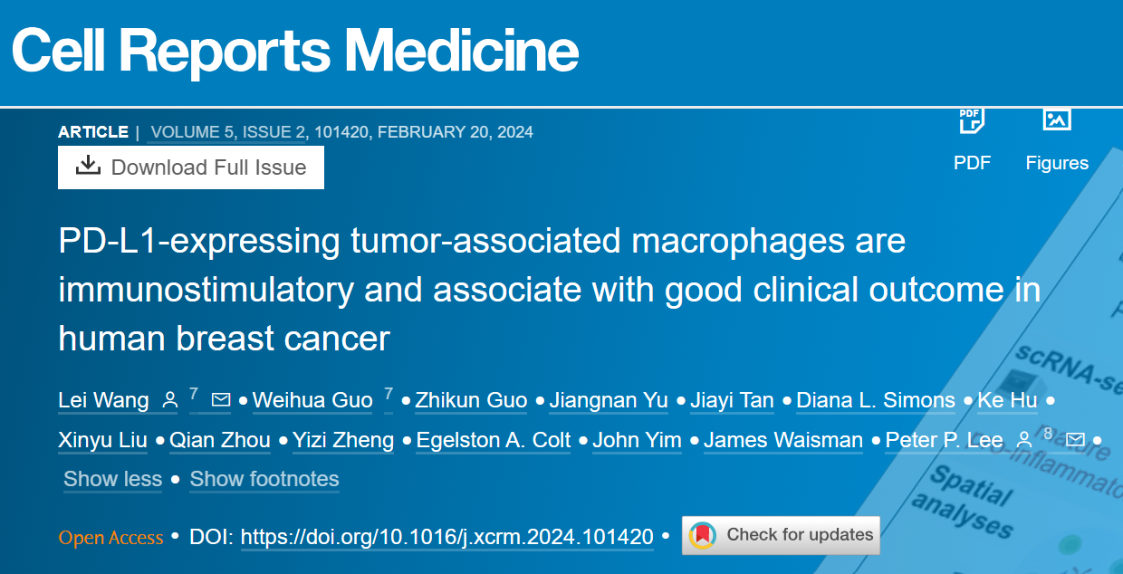
Task: Click envelope icon beside Lei Wang
Action: [x=220, y=399]
